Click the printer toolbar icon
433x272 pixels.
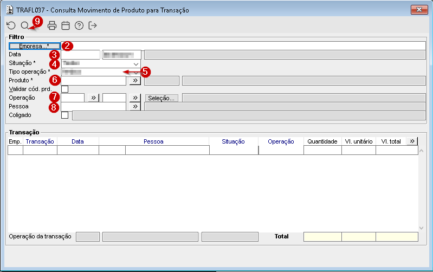click(x=52, y=25)
